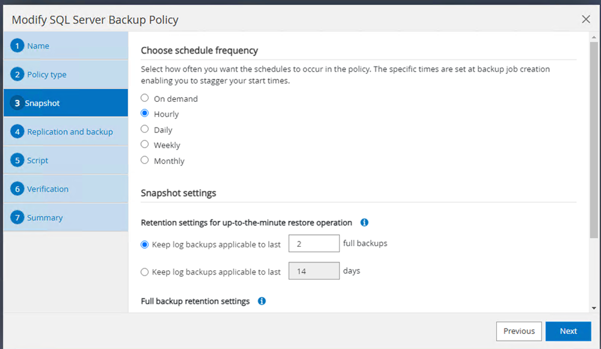Select the On demand schedule option
The image size is (601, 349).
point(144,98)
